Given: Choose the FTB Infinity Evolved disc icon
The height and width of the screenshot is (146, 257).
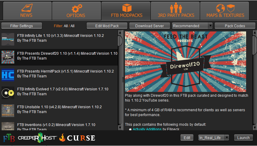Looking at the screenshot, I should click(x=8, y=93).
